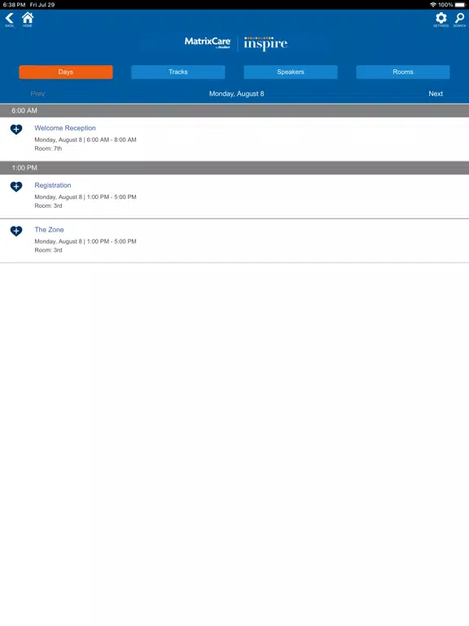Click 'Room: 7th' text

click(48, 148)
